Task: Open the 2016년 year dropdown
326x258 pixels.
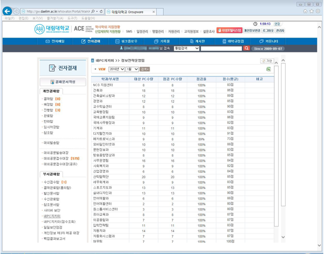Action: coord(116,69)
